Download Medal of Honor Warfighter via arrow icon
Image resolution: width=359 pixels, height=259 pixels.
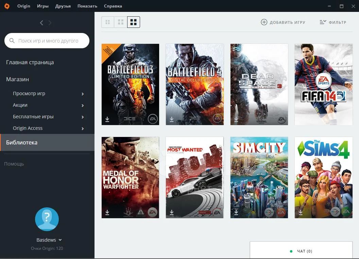(x=107, y=212)
